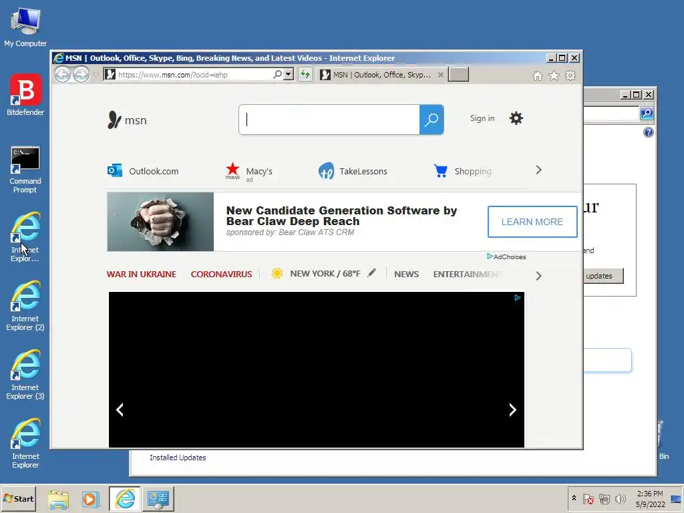Open the CORONAVIRUS section
The height and width of the screenshot is (513, 684).
(x=221, y=275)
